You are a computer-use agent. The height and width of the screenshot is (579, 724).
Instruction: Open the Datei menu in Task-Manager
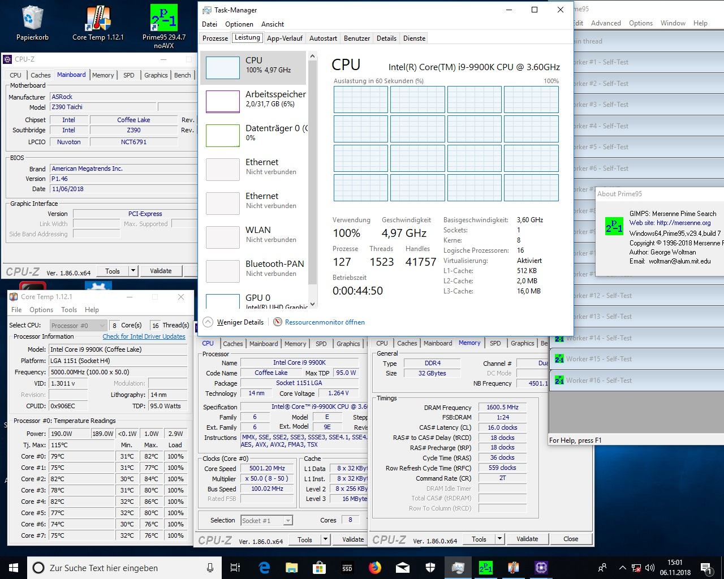(209, 24)
